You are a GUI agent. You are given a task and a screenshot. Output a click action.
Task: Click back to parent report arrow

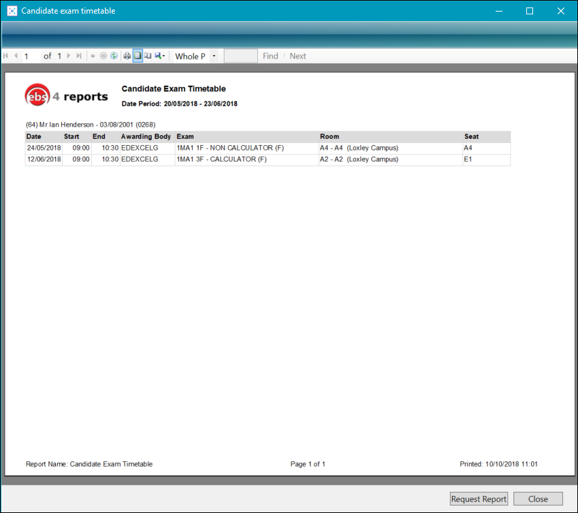pyautogui.click(x=93, y=56)
